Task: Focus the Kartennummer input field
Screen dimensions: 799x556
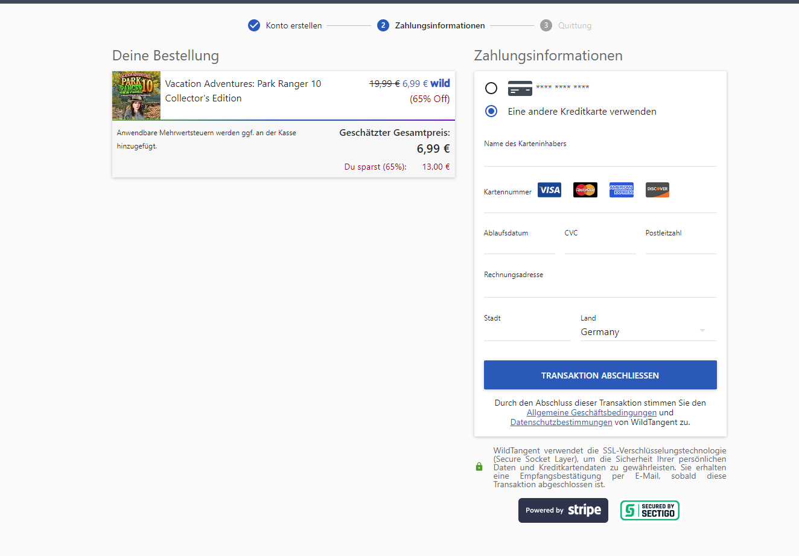Action: (x=600, y=205)
